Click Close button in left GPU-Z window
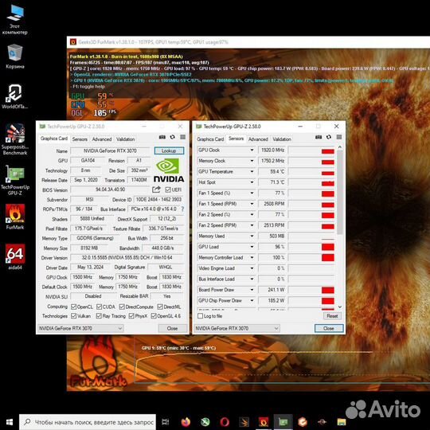 pyautogui.click(x=172, y=328)
